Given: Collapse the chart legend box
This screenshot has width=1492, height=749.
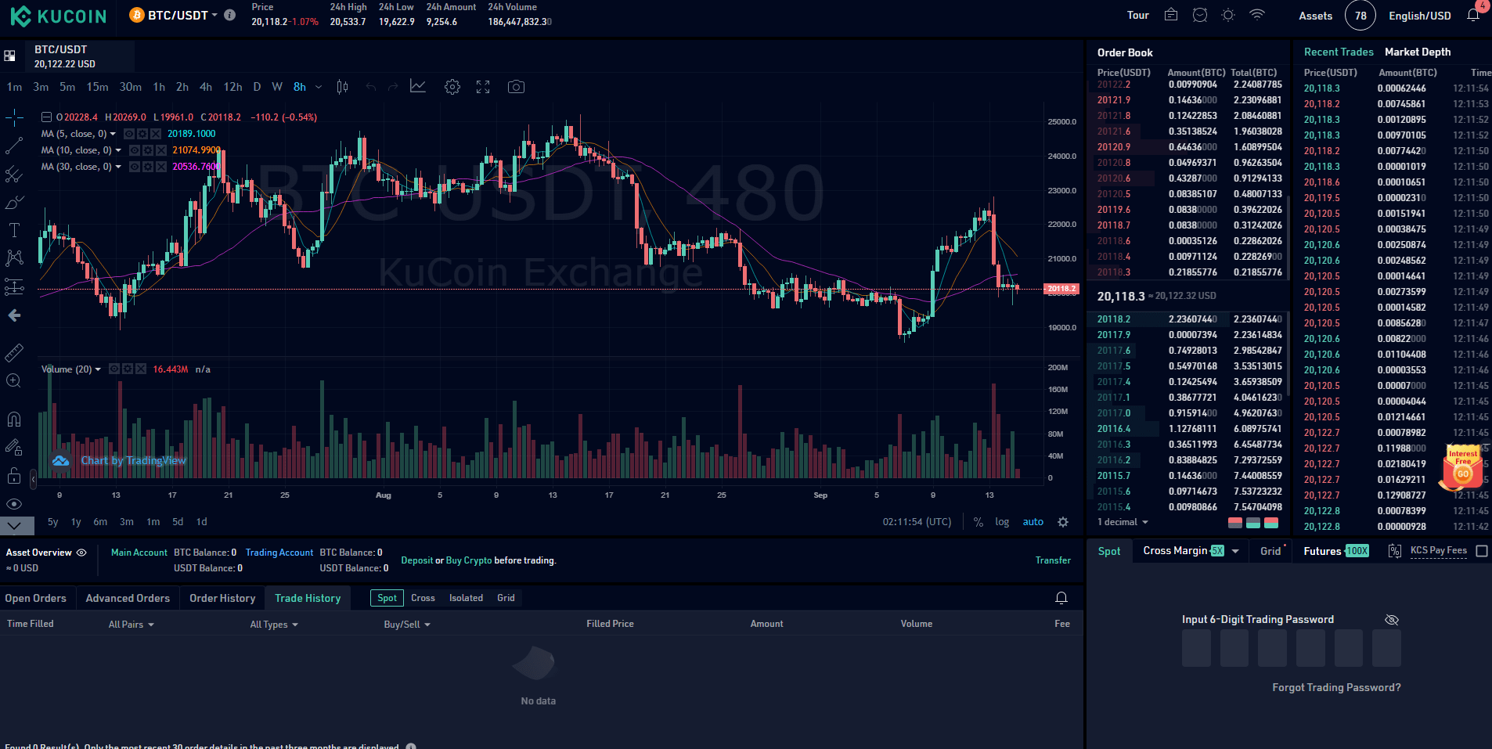Looking at the screenshot, I should pos(46,117).
